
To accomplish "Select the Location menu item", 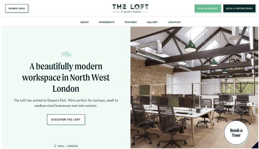I will 174,22.
